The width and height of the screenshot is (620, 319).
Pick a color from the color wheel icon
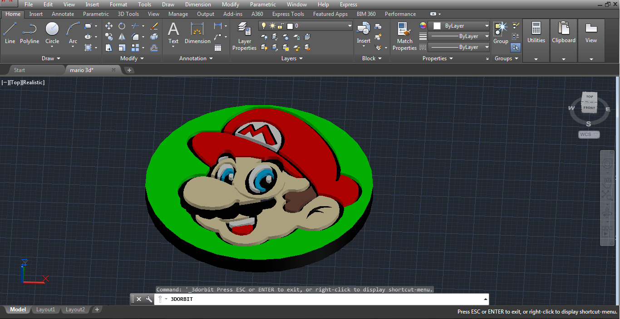tap(423, 25)
